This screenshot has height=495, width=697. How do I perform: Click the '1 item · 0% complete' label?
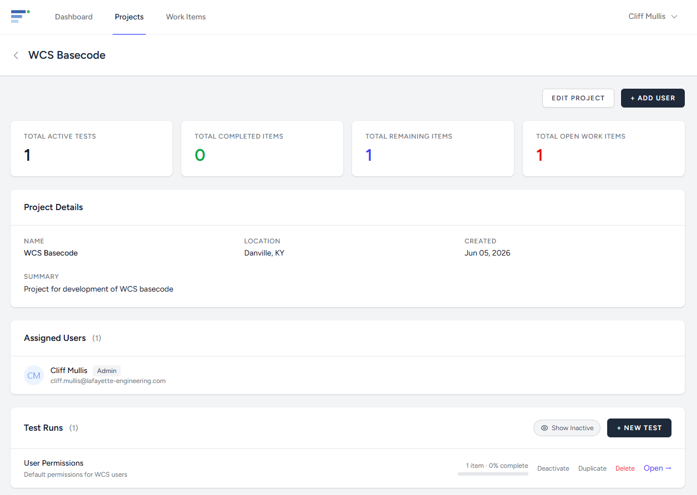(497, 466)
